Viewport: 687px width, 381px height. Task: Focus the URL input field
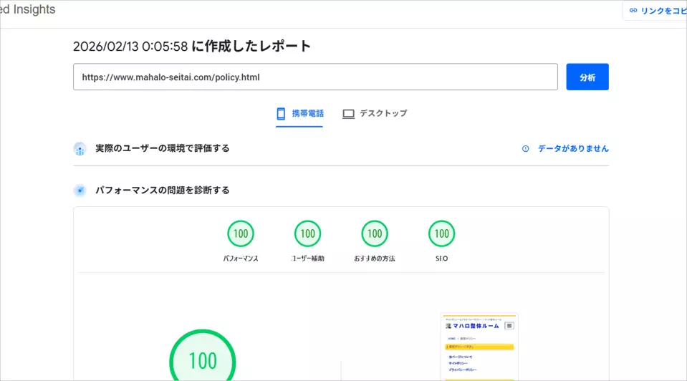coord(315,77)
